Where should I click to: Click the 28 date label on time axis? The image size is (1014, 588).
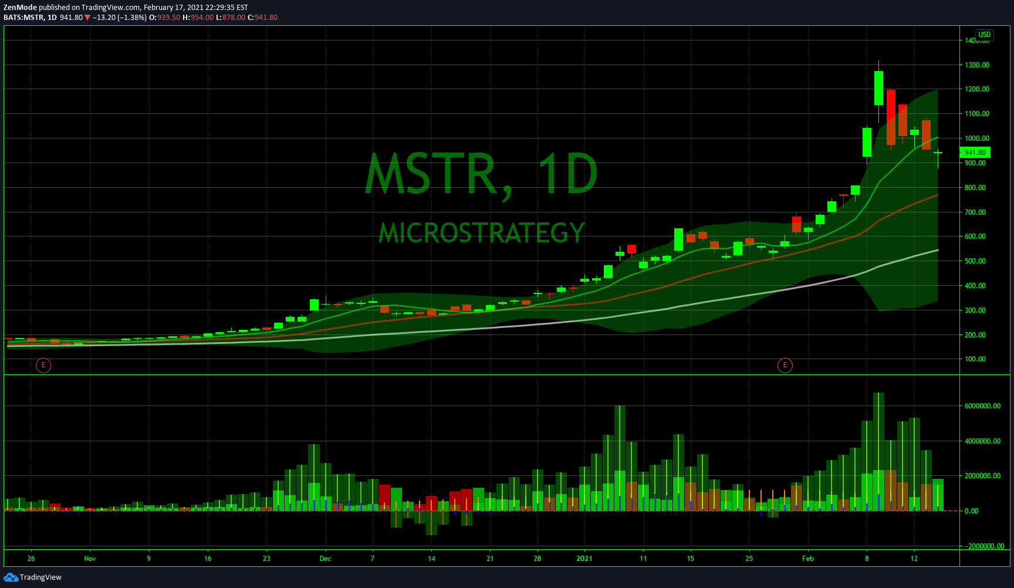pos(537,559)
